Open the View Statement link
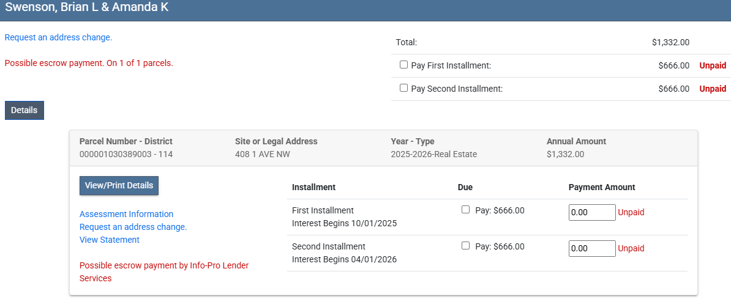 click(x=110, y=240)
